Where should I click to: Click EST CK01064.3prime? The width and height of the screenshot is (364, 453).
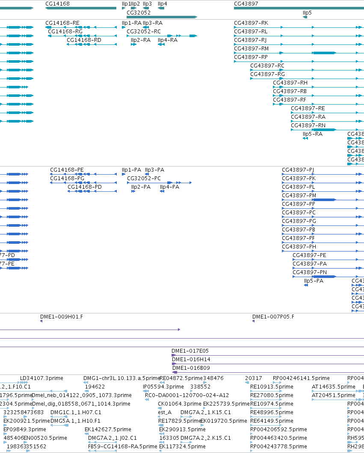click(179, 403)
